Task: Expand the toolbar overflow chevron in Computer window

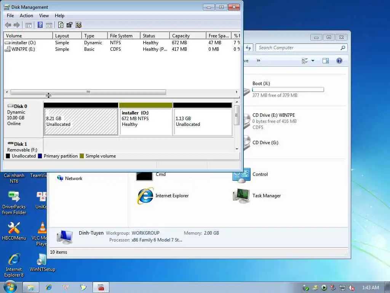Action: coord(259,61)
